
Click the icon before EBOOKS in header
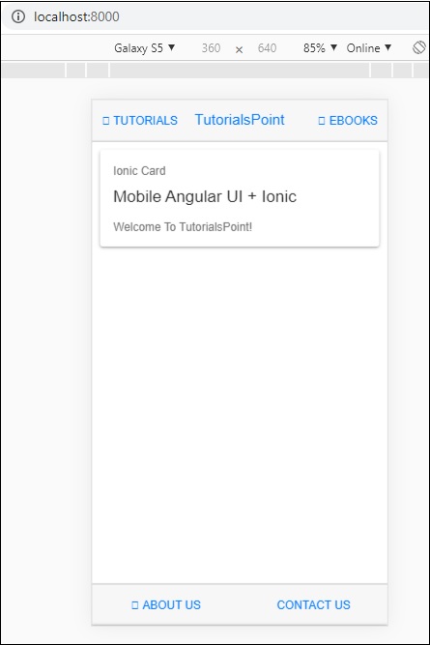[322, 121]
